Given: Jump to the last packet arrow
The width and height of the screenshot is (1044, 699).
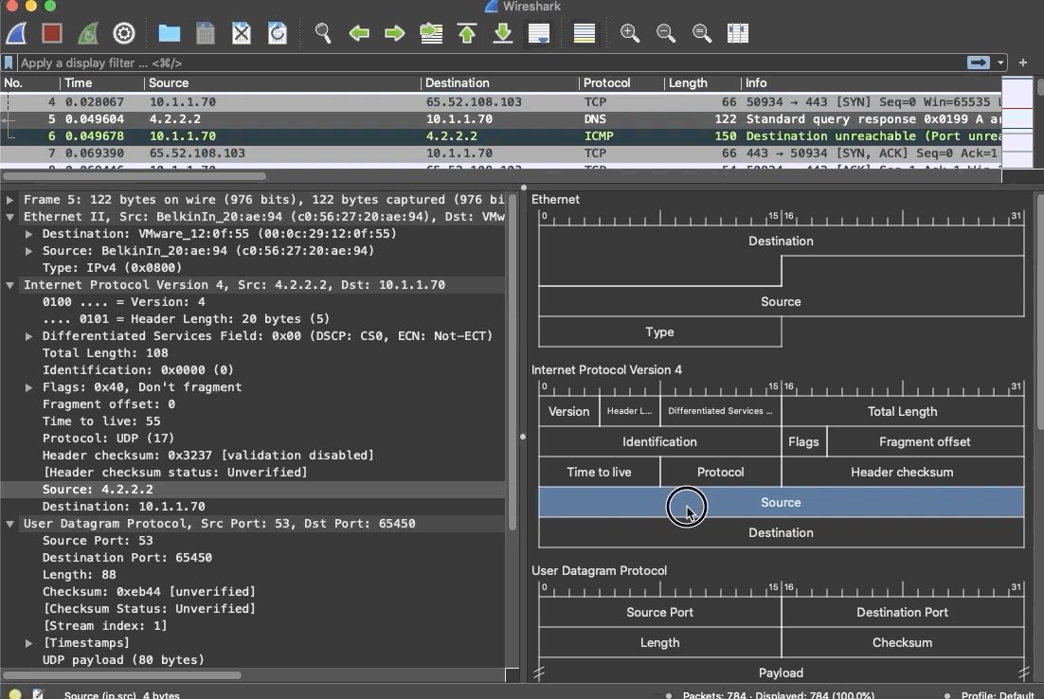Looking at the screenshot, I should [x=503, y=32].
